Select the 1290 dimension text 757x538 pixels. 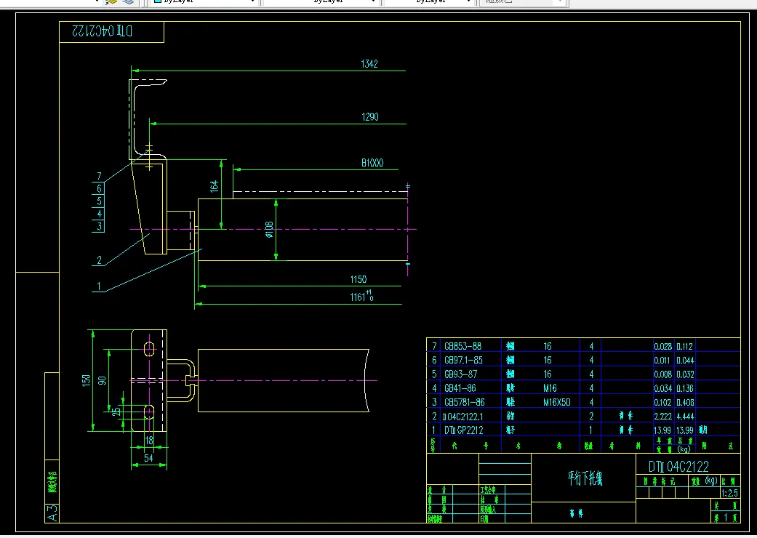tap(370, 117)
